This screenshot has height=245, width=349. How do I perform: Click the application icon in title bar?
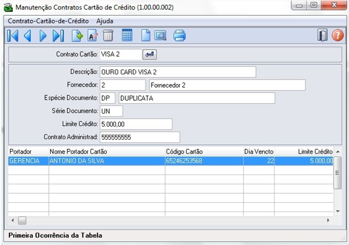click(x=8, y=7)
